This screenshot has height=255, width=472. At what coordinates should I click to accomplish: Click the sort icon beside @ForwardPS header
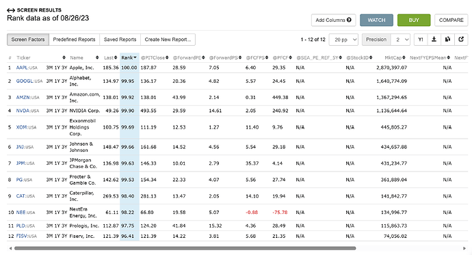240,57
